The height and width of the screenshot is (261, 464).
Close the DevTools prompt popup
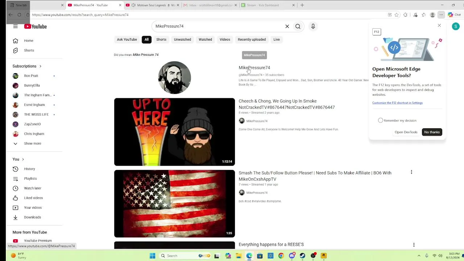click(439, 25)
